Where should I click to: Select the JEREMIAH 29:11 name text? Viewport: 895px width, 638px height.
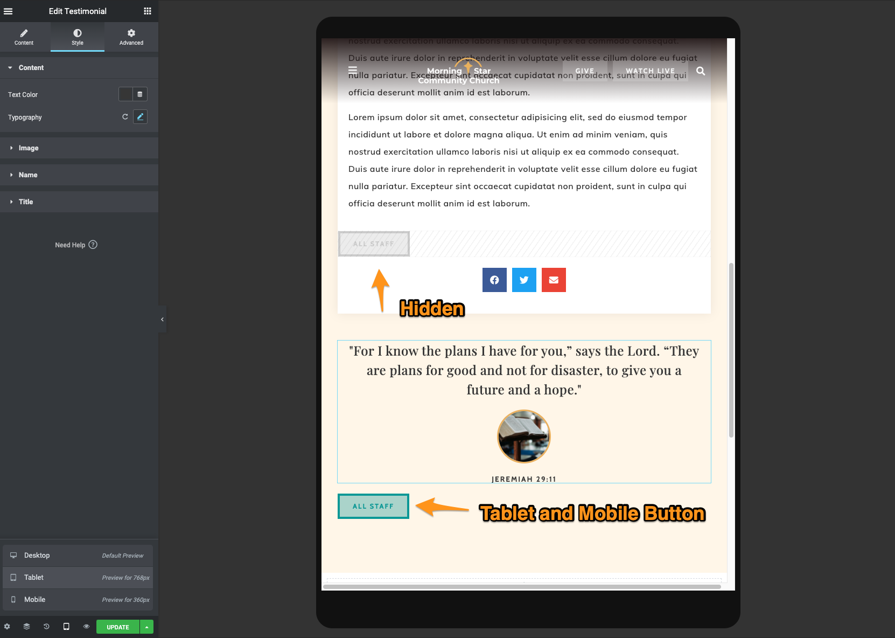[524, 479]
